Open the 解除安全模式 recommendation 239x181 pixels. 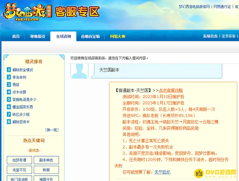click(x=23, y=70)
